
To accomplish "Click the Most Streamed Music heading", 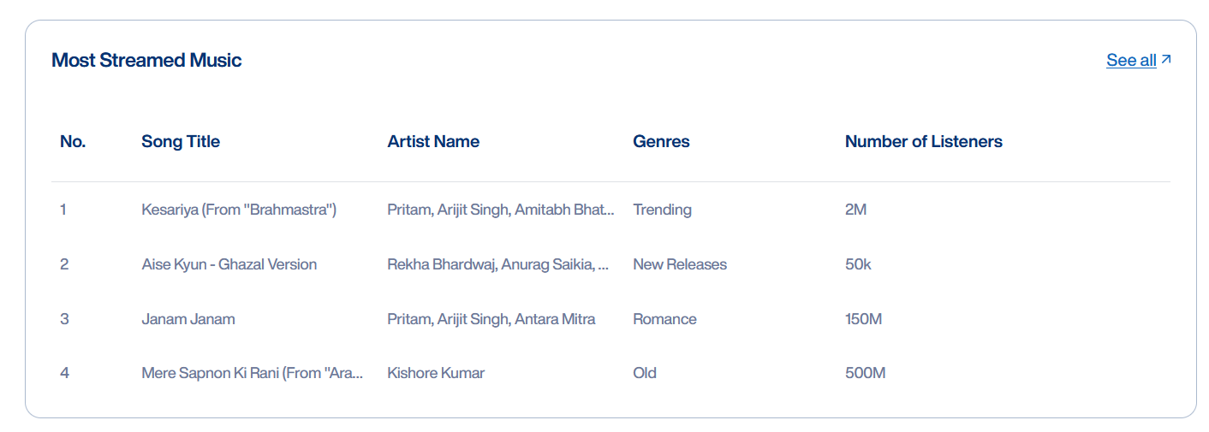I will 146,60.
